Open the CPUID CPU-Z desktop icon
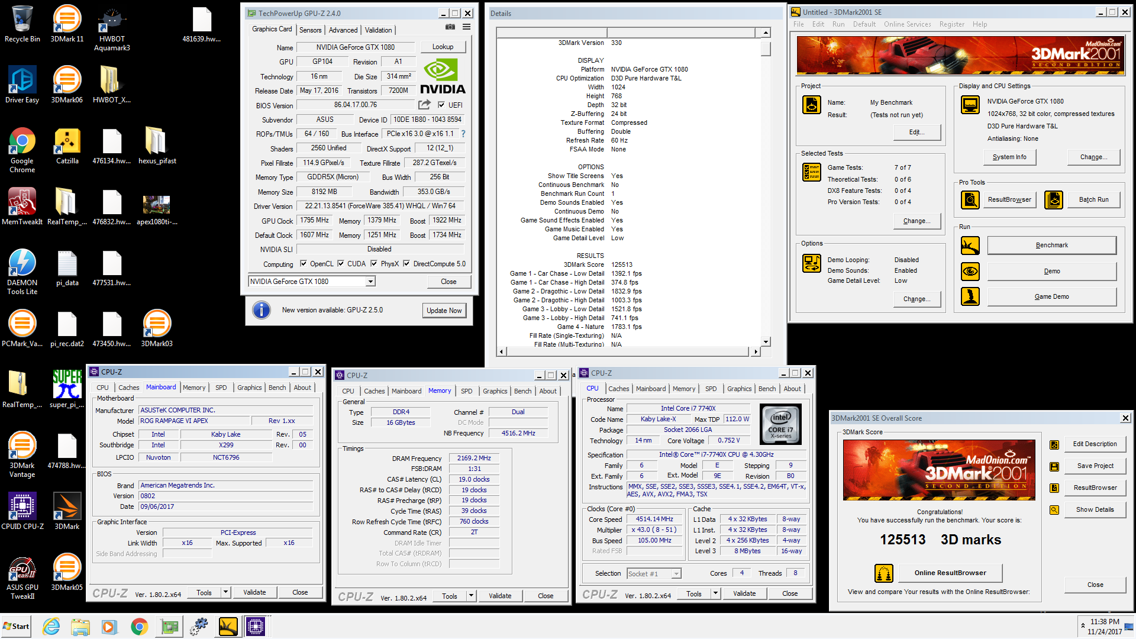 tap(22, 511)
